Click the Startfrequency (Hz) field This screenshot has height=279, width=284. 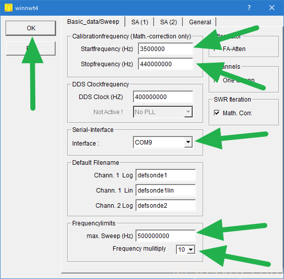tap(166, 49)
